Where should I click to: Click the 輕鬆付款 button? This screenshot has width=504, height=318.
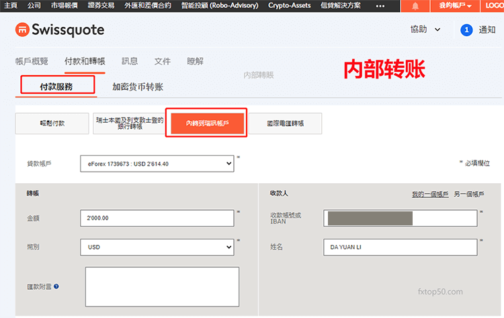tap(52, 123)
